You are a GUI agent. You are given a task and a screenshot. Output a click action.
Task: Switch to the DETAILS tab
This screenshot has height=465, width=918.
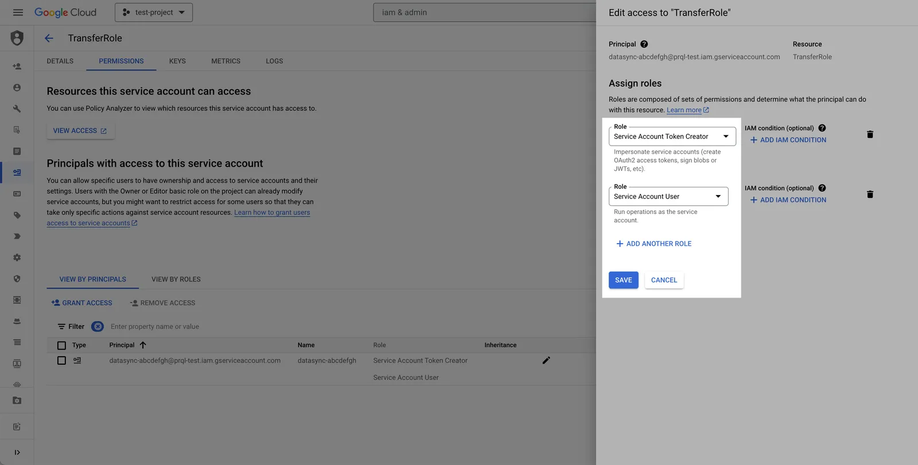click(x=60, y=61)
